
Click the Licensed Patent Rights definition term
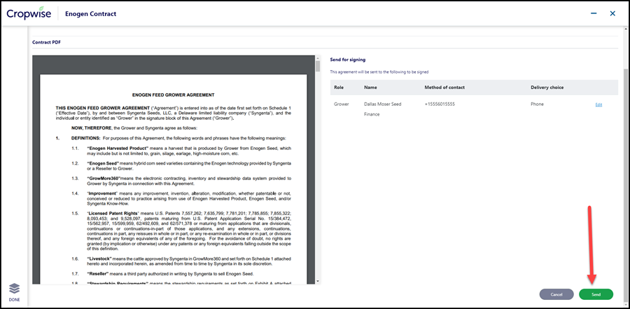[113, 213]
